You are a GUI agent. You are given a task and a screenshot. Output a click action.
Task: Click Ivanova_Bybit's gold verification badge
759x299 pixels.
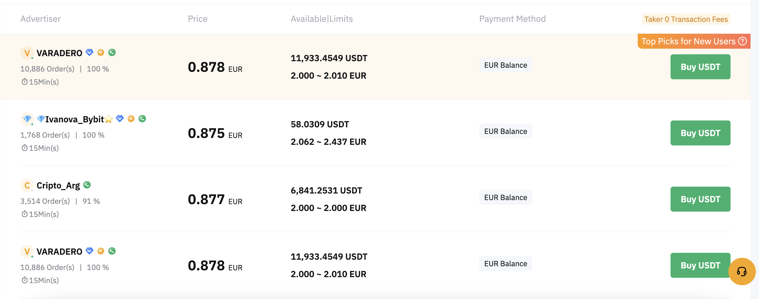[x=131, y=119]
